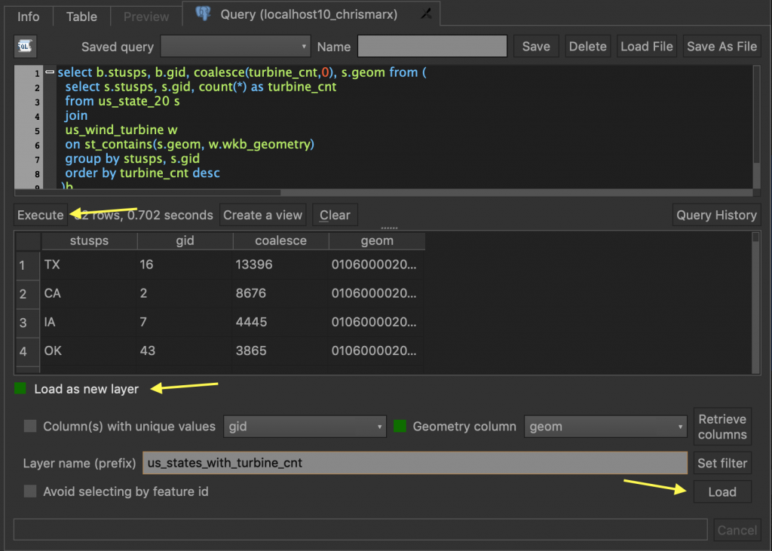The height and width of the screenshot is (551, 772).
Task: Collapse the code fold marker on line 1
Action: [50, 73]
